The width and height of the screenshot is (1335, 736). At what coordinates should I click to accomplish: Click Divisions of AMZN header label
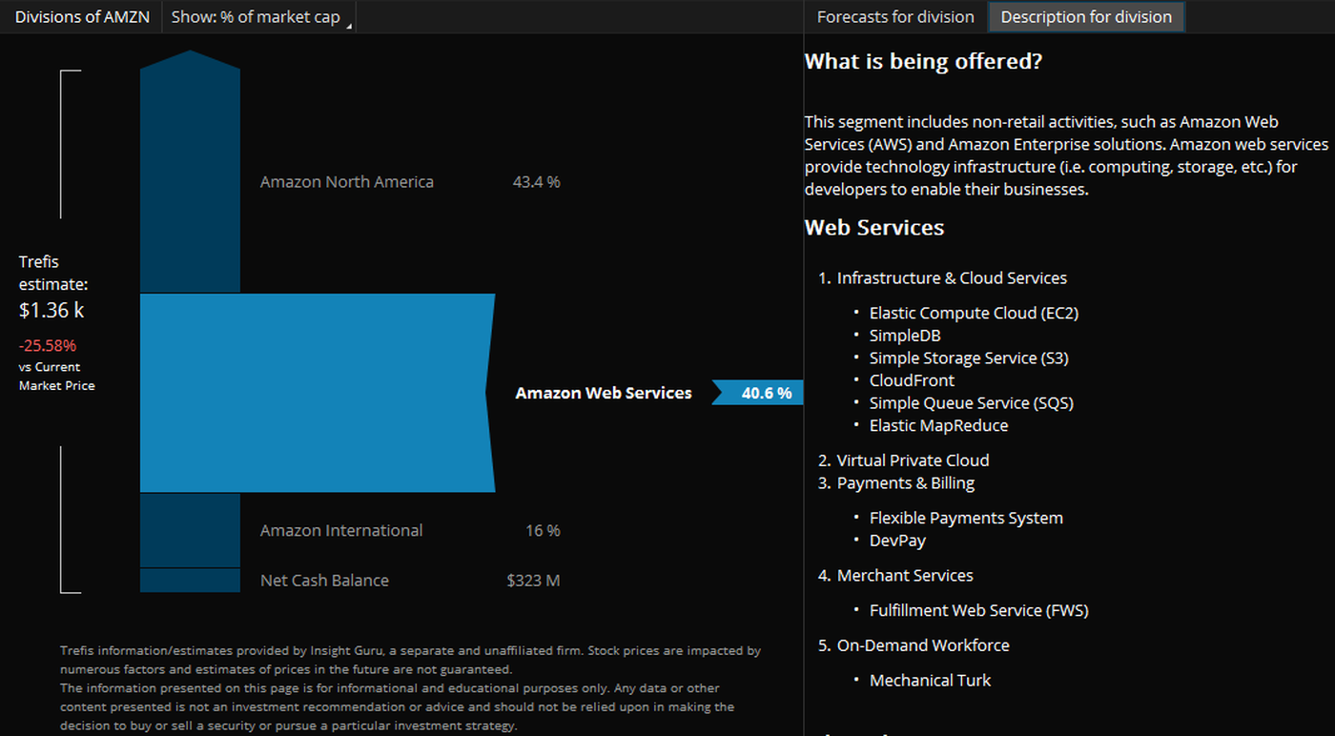coord(82,17)
